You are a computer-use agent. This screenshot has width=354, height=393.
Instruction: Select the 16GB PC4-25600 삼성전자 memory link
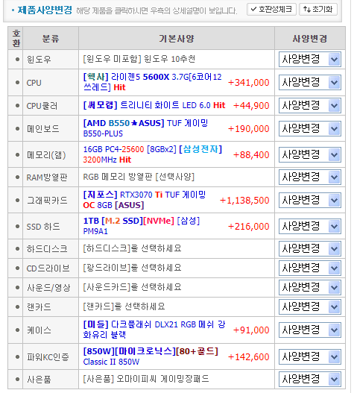(x=153, y=154)
